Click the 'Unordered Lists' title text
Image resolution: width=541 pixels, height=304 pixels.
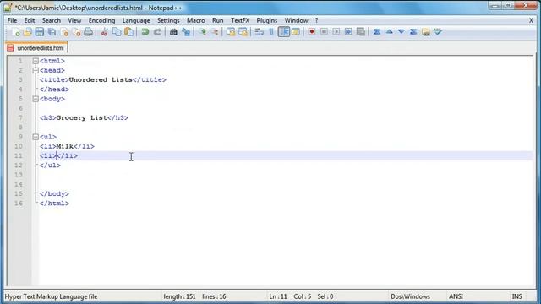point(101,80)
